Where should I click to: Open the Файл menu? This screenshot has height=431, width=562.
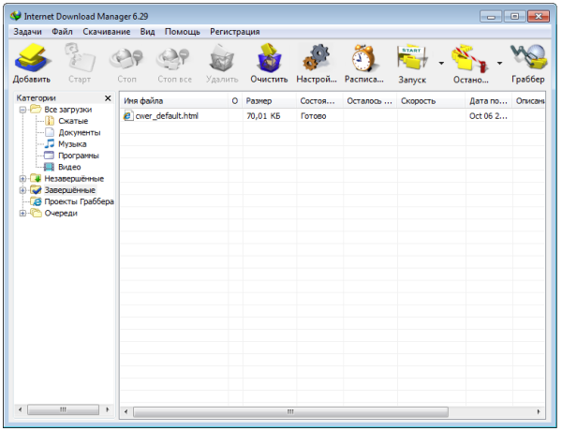pyautogui.click(x=62, y=32)
